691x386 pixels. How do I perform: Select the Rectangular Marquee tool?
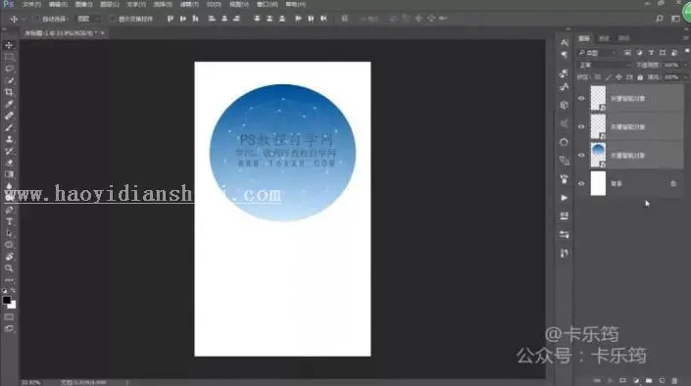click(9, 57)
